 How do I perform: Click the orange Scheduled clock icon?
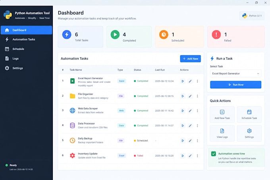coord(164,35)
